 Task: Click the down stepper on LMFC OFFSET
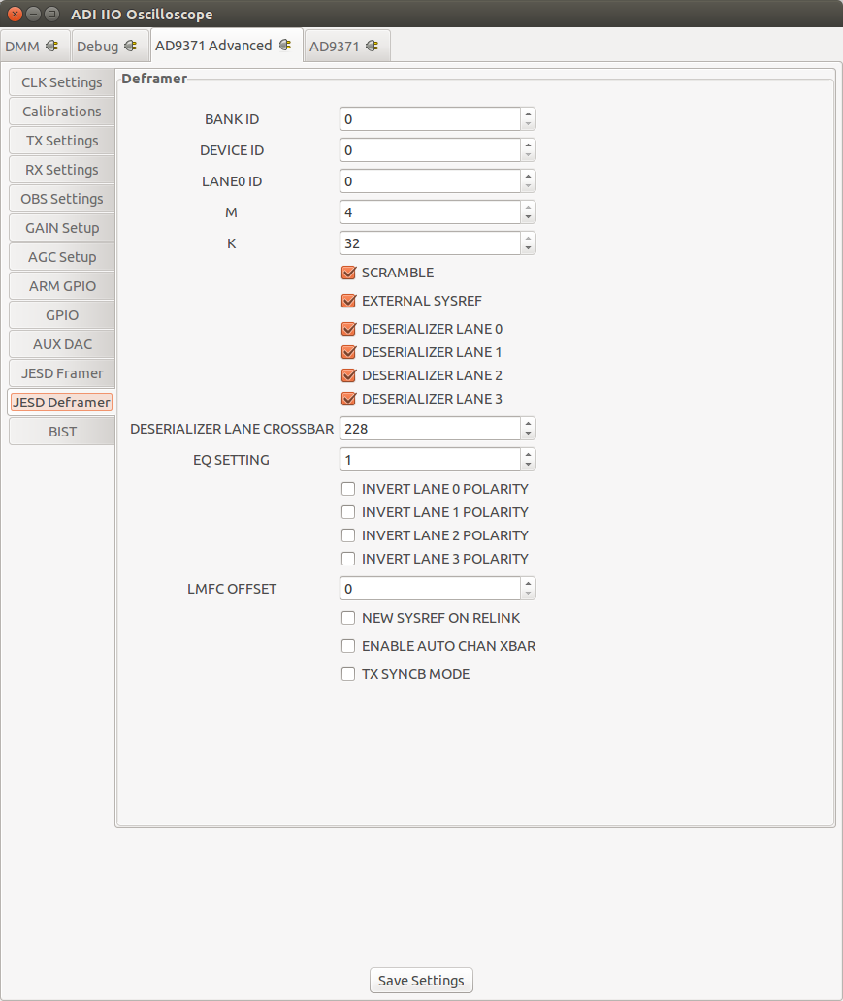[527, 593]
